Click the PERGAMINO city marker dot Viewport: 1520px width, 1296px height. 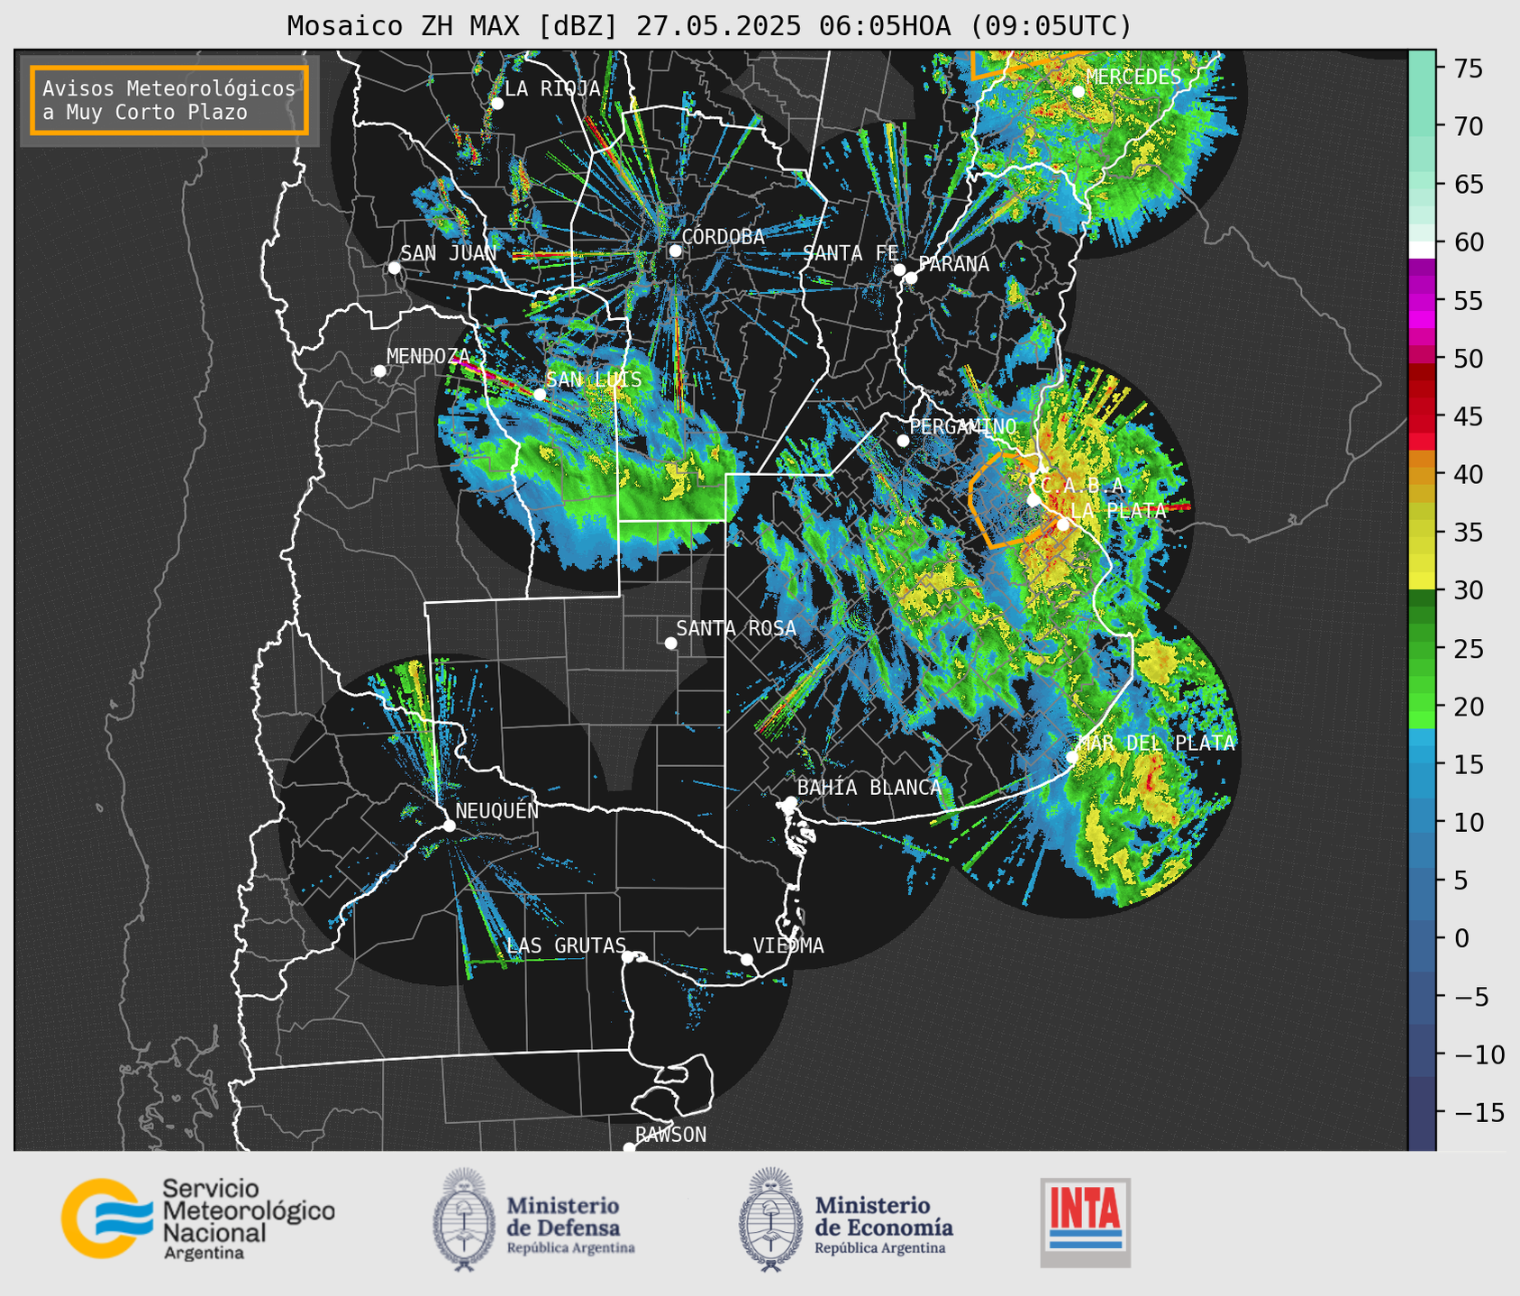tap(903, 441)
